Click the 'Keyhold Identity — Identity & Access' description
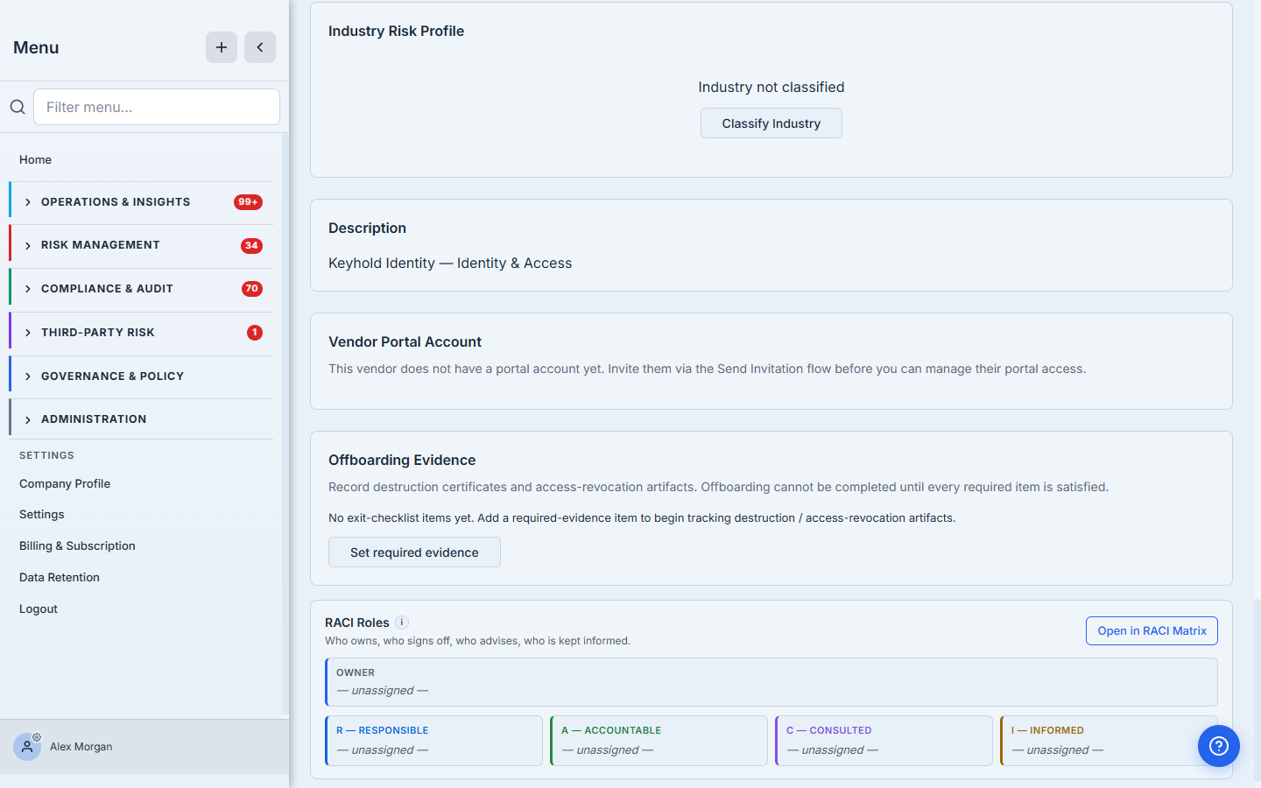 450,263
